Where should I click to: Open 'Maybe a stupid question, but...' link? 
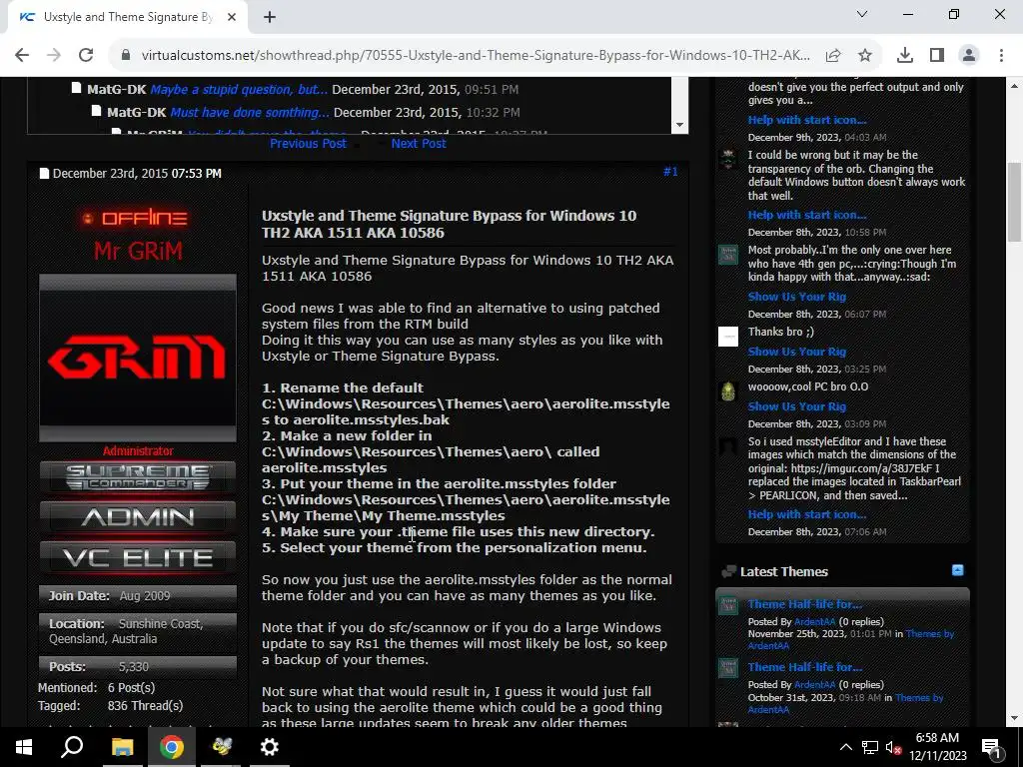coord(239,89)
